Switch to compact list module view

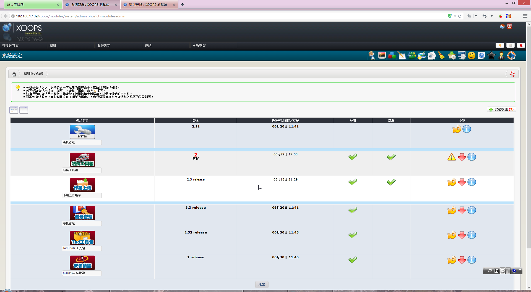click(x=24, y=110)
